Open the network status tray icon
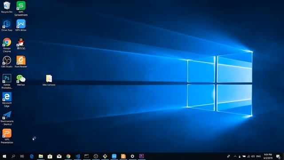 point(248,156)
